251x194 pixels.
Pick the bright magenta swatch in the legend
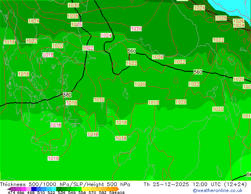click(x=24, y=189)
